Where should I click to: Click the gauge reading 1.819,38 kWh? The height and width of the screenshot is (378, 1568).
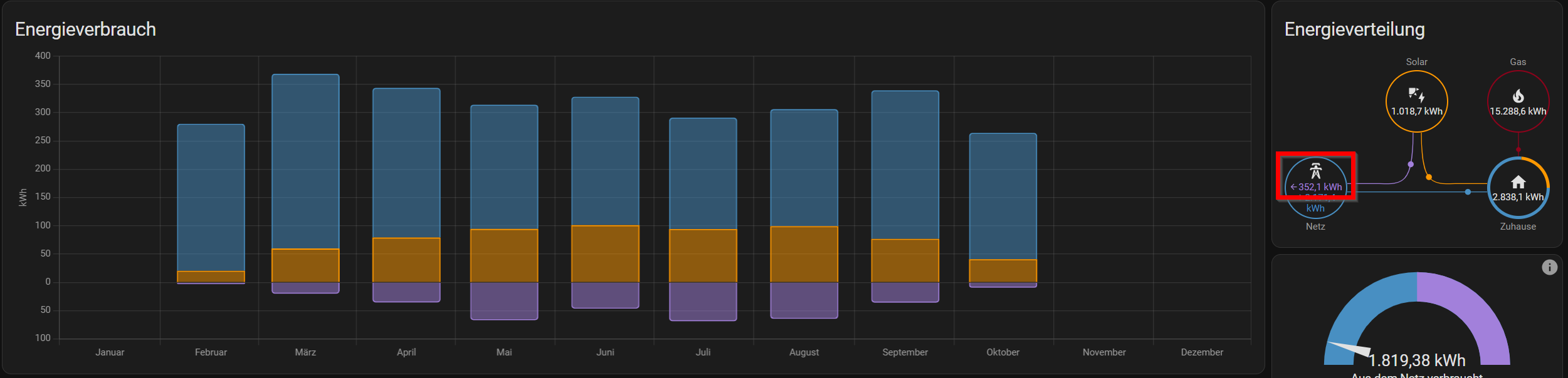[1417, 360]
